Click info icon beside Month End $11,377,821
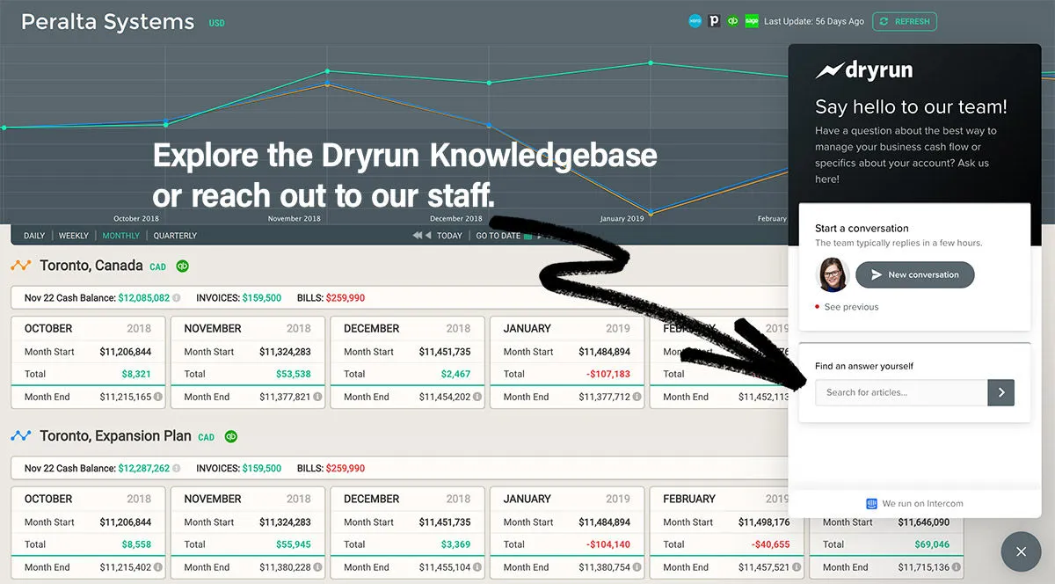Screen dimensions: 1055x584 pos(318,397)
